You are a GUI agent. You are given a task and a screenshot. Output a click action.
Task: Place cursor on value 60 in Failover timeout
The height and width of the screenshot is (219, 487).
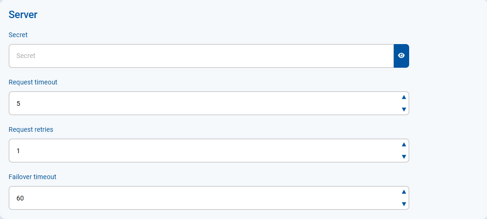click(x=20, y=198)
